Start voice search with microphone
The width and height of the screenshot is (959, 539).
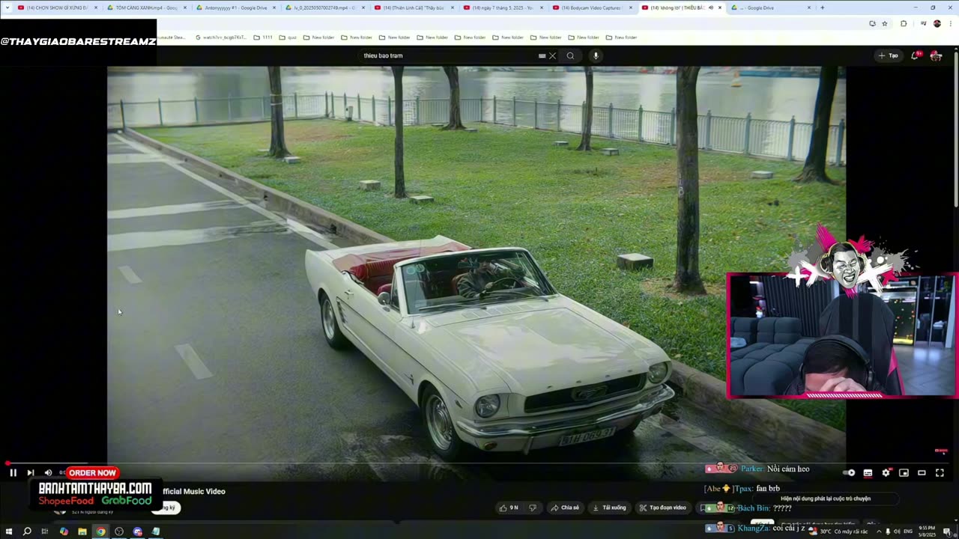[596, 55]
